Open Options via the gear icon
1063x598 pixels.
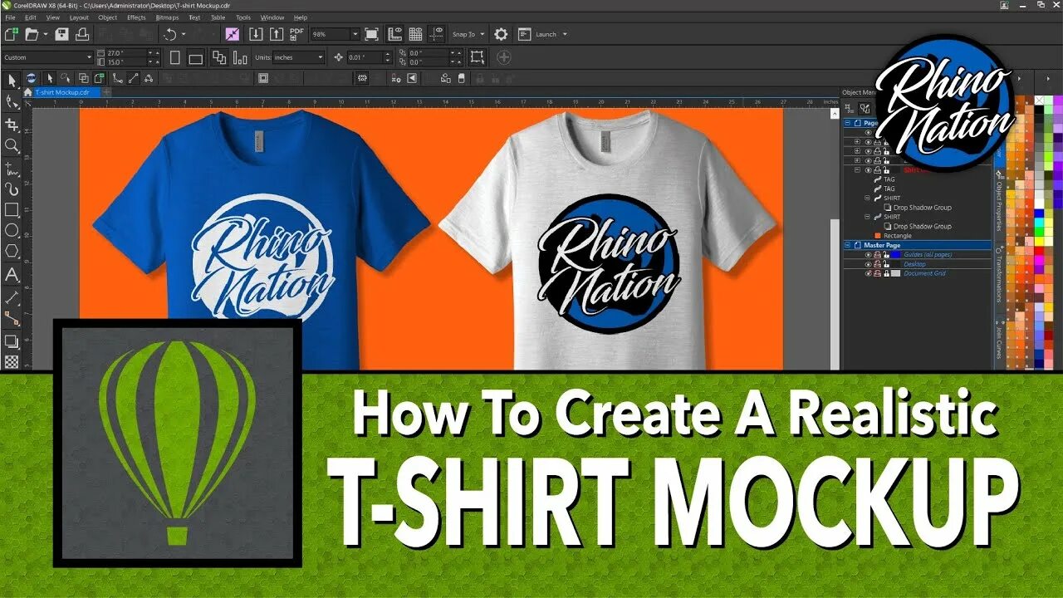point(501,34)
